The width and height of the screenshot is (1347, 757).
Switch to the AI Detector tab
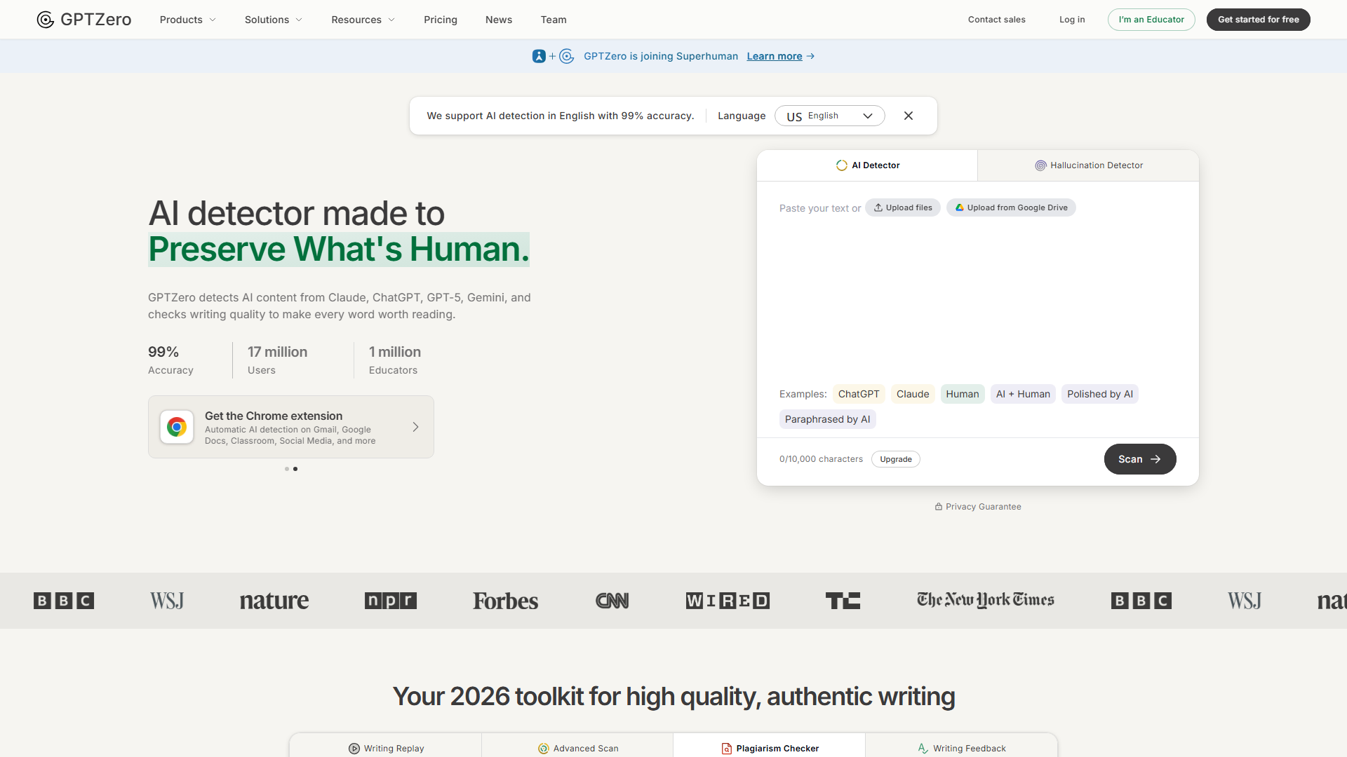[x=867, y=165]
